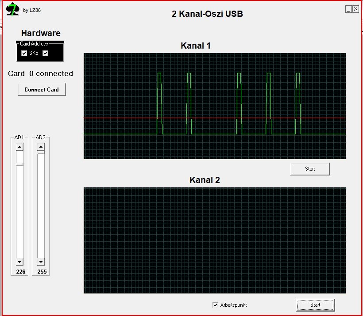Click the AD1 scrollbar down arrow
The image size is (363, 316).
[x=19, y=262]
